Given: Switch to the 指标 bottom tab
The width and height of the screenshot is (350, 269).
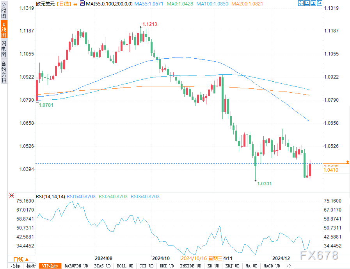Looking at the screenshot, I should [15, 266].
